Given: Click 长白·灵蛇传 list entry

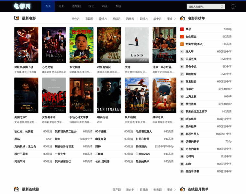Looking at the screenshot, I should click(102, 162).
